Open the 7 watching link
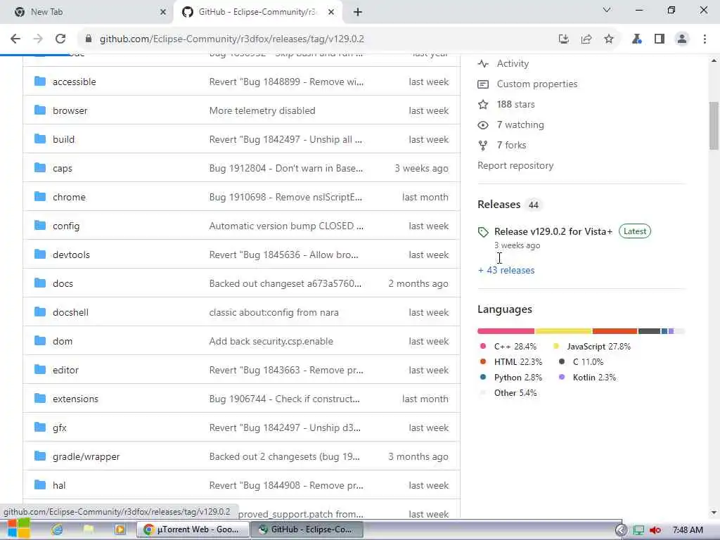Viewport: 720px width, 540px height. pos(520,125)
